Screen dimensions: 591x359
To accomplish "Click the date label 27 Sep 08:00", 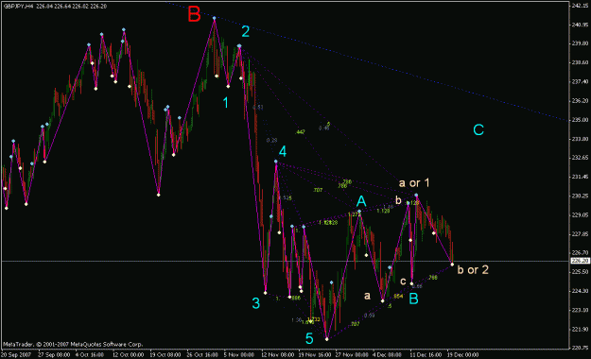I will (54, 354).
